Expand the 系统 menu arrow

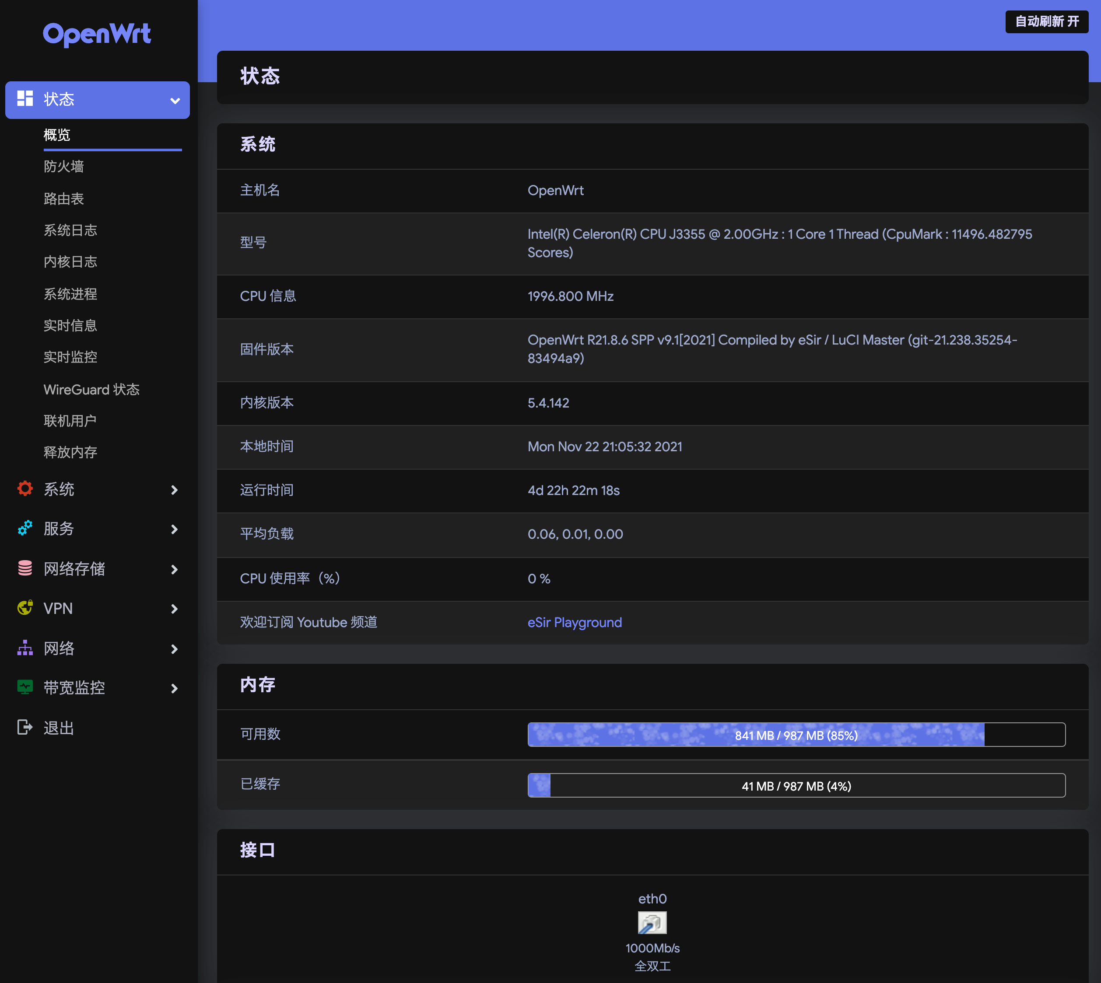point(174,490)
